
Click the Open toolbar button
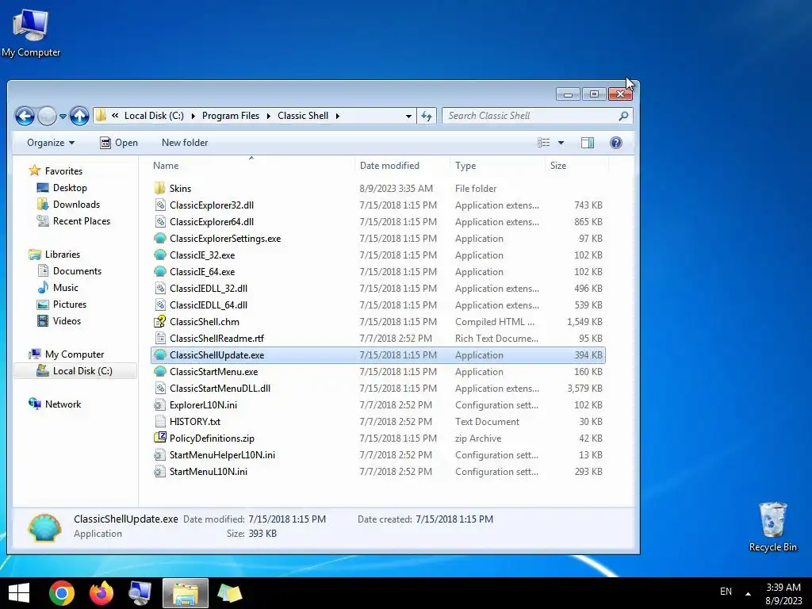[119, 143]
